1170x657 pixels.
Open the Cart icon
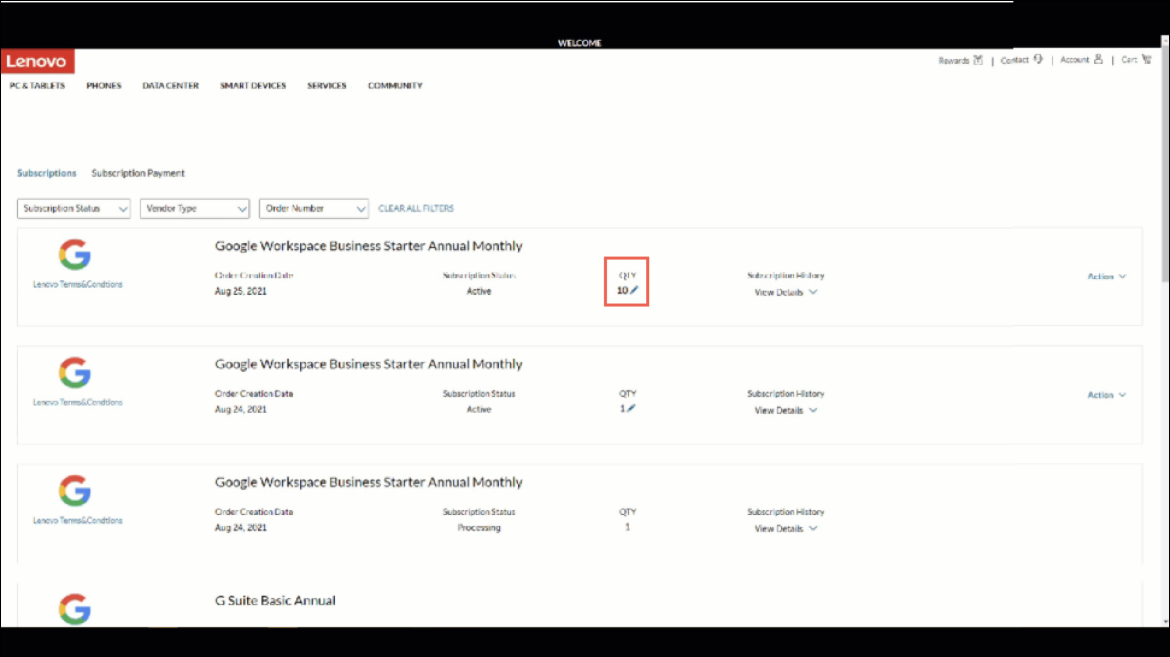pos(1147,59)
